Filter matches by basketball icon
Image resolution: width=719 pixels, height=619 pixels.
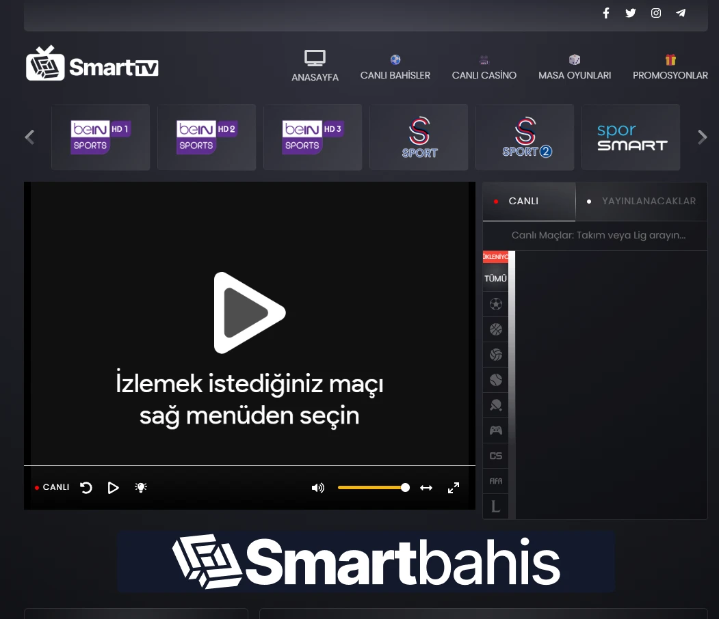pos(496,329)
